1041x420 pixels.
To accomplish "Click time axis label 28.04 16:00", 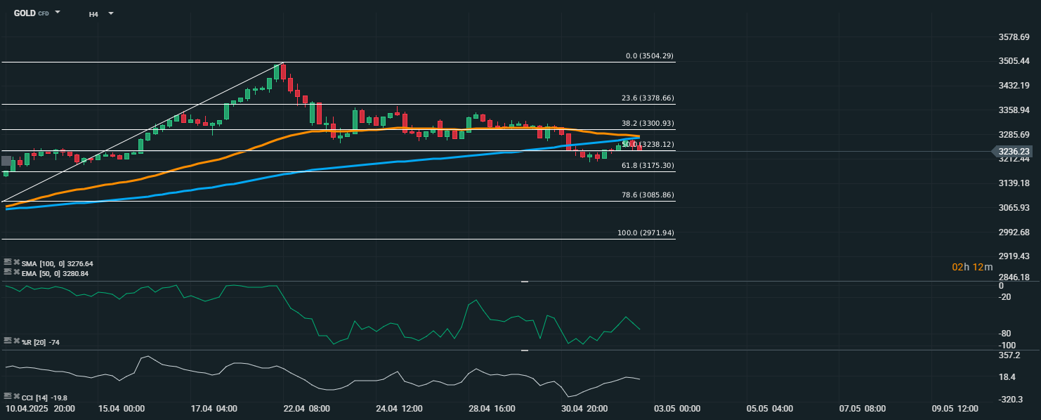I will point(492,408).
